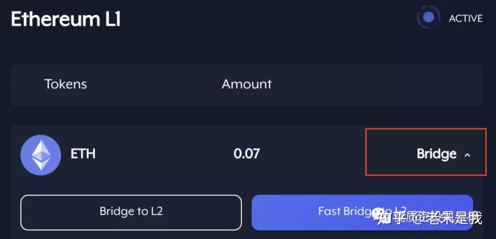Click the ETH row between ETH and 0.07
This screenshot has height=239, width=496.
click(x=164, y=154)
